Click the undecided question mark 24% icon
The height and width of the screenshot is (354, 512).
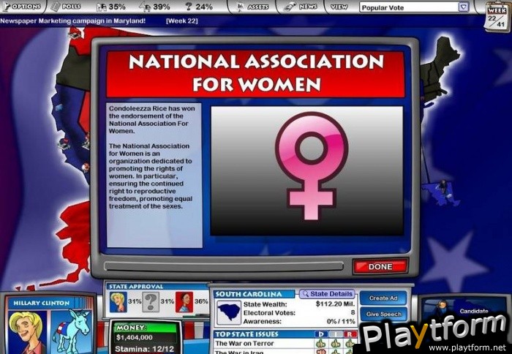(189, 7)
